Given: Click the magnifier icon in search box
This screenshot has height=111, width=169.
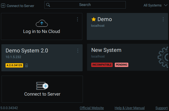Looking at the screenshot, I should click(48, 5).
